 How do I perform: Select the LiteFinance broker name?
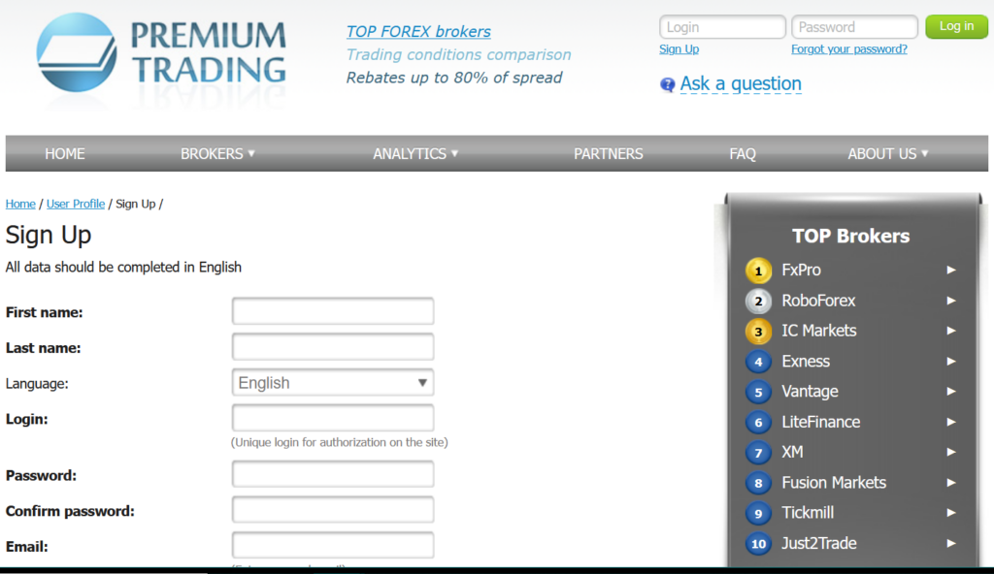pos(821,422)
